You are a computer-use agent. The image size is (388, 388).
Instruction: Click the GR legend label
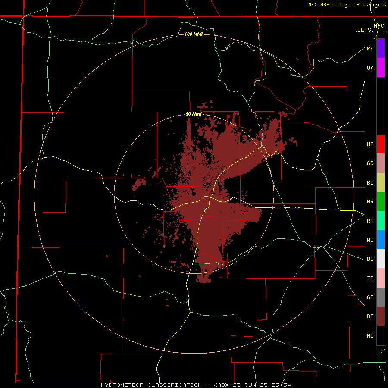click(370, 163)
